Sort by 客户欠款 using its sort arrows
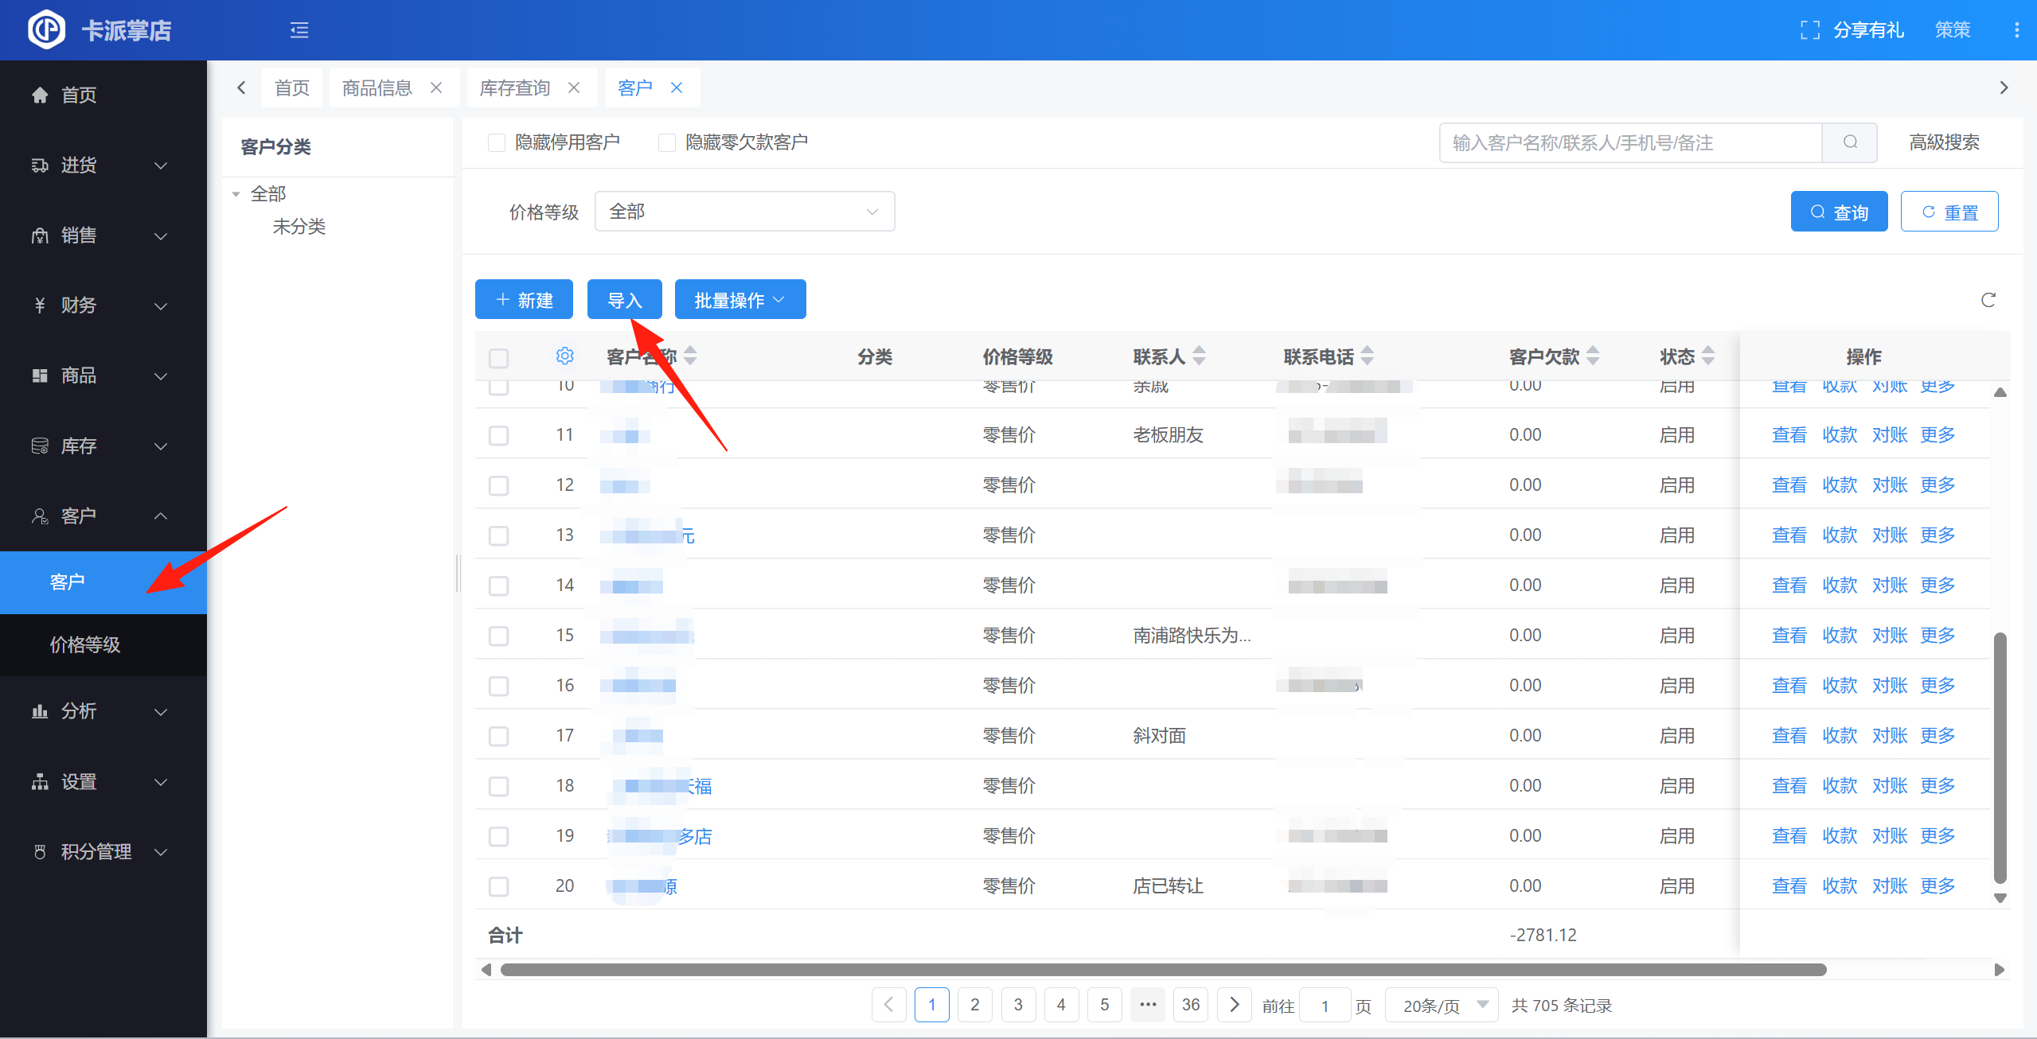The width and height of the screenshot is (2037, 1039). point(1593,356)
